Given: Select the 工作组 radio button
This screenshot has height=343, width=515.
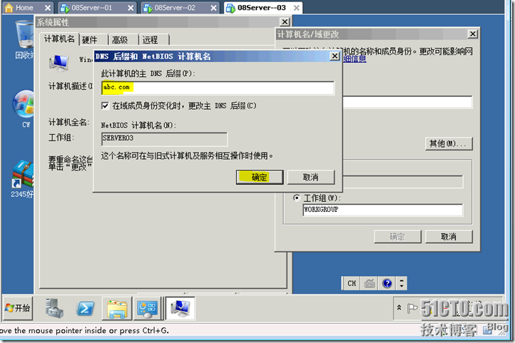Looking at the screenshot, I should [x=297, y=198].
